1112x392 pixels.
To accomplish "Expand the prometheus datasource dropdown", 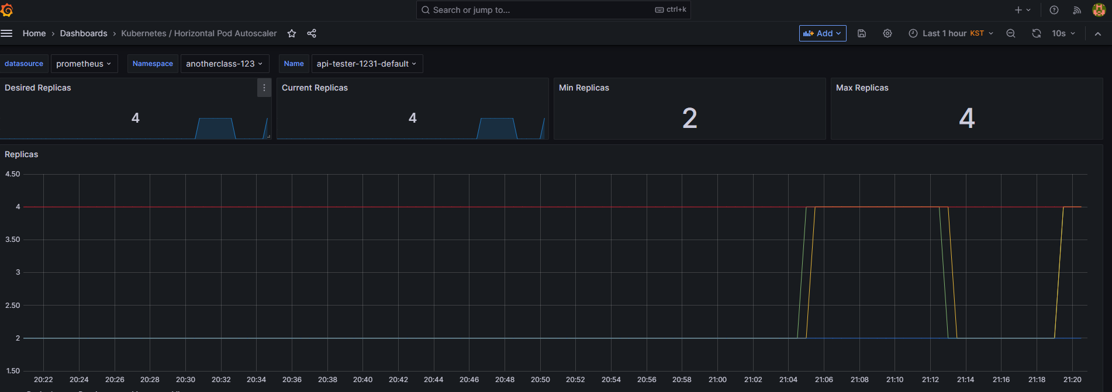I will pyautogui.click(x=84, y=64).
